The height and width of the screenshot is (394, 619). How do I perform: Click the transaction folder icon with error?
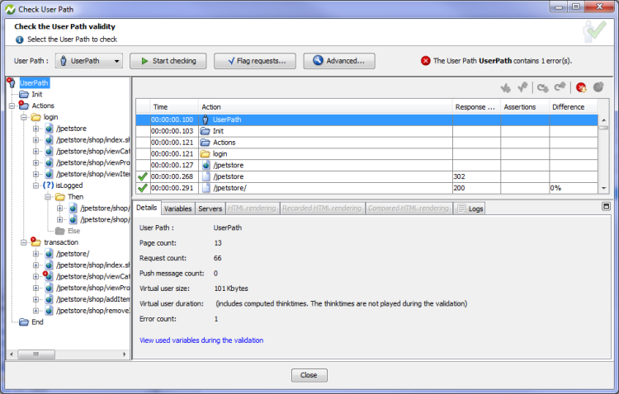[35, 242]
